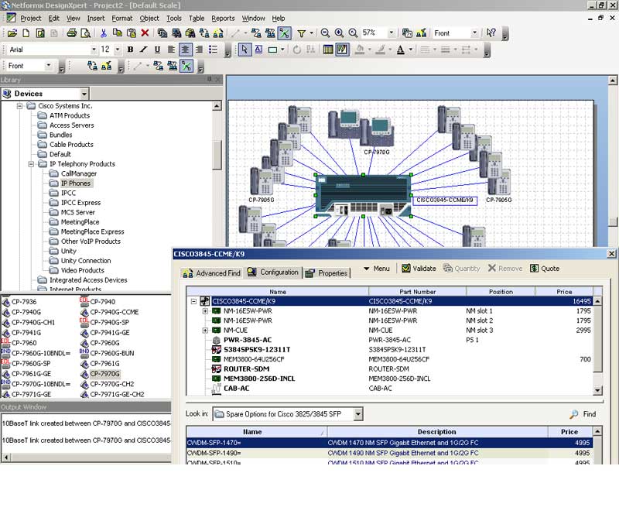The image size is (619, 514).
Task: Open the Tools menu
Action: pyautogui.click(x=173, y=18)
